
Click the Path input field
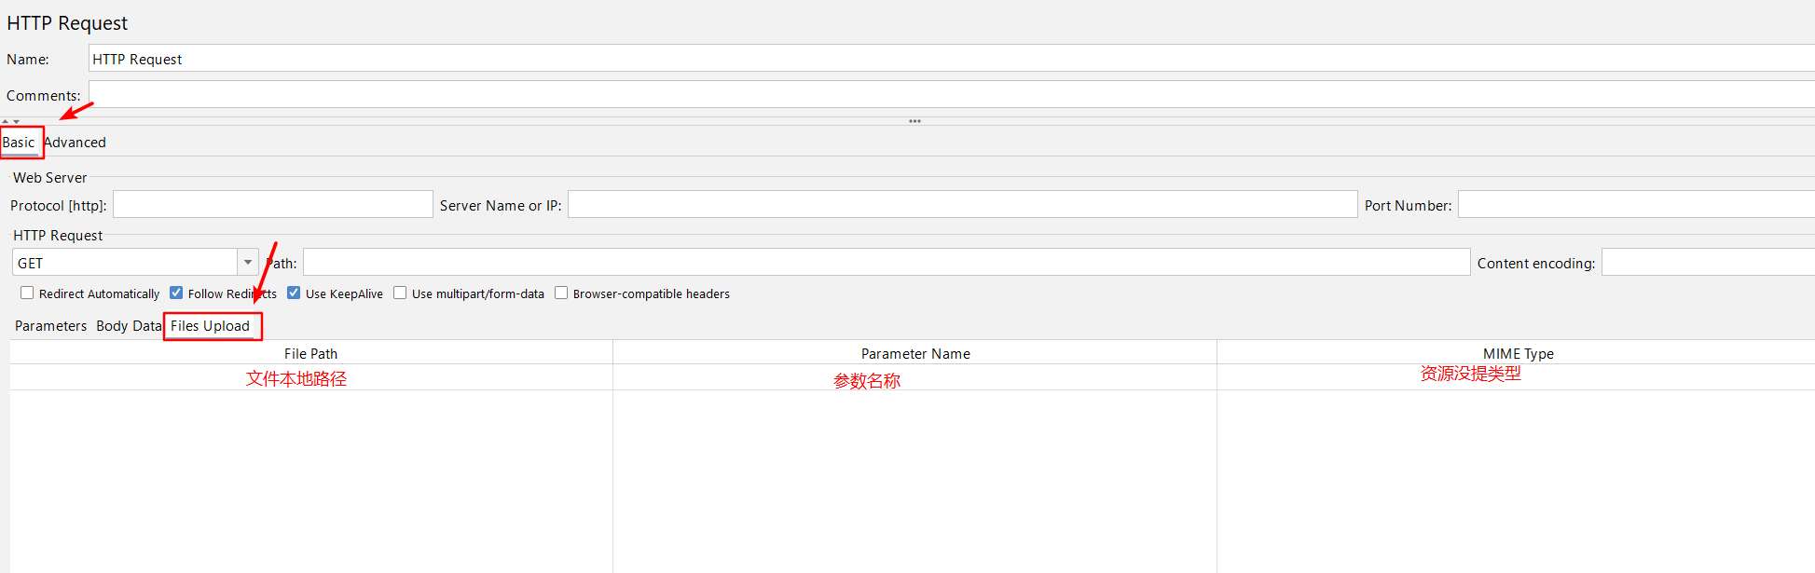click(886, 263)
